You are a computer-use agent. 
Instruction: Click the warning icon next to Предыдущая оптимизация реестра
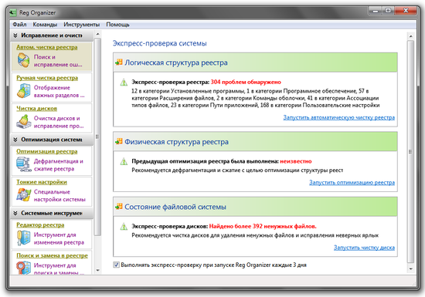[x=124, y=162]
